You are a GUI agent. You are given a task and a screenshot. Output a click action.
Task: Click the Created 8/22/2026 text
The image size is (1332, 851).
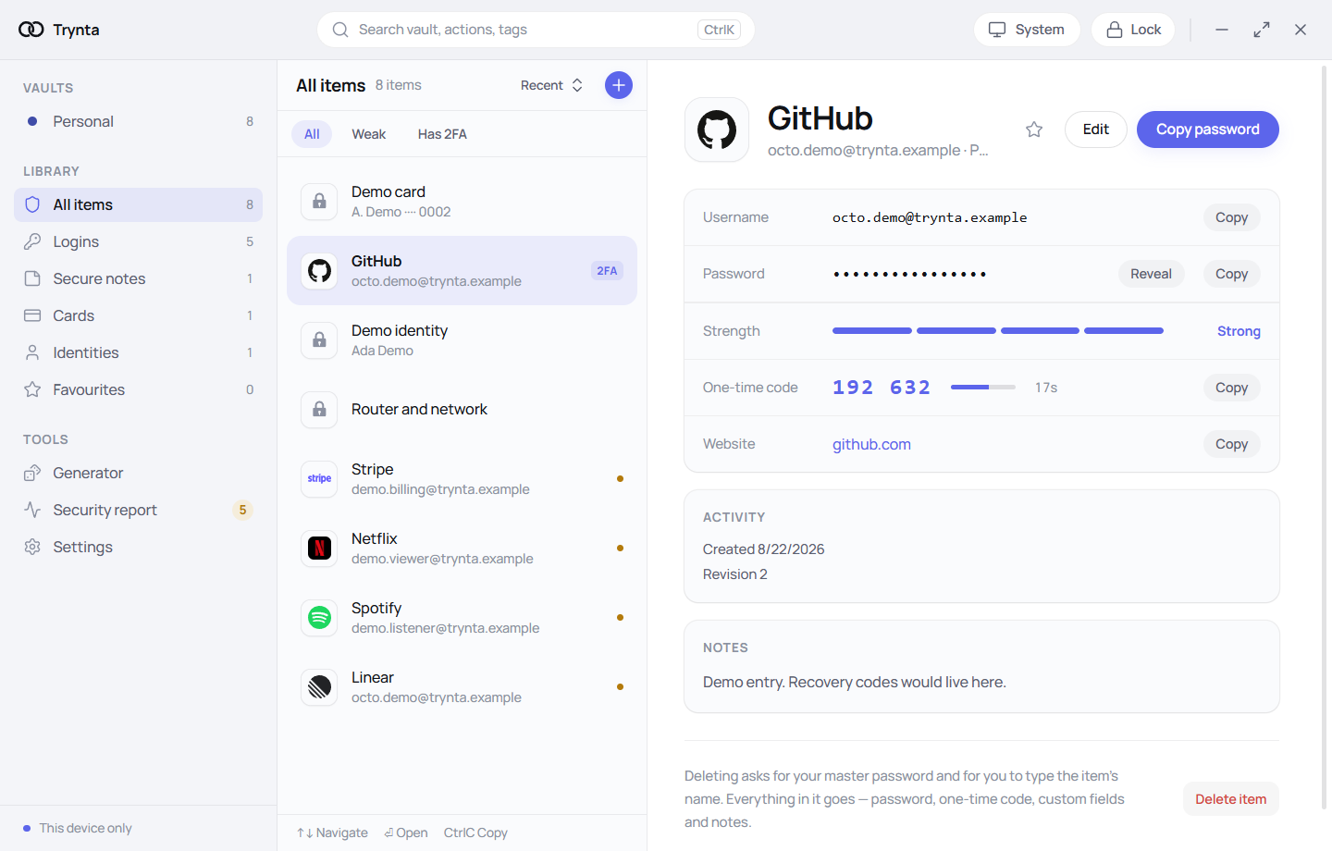pyautogui.click(x=763, y=549)
